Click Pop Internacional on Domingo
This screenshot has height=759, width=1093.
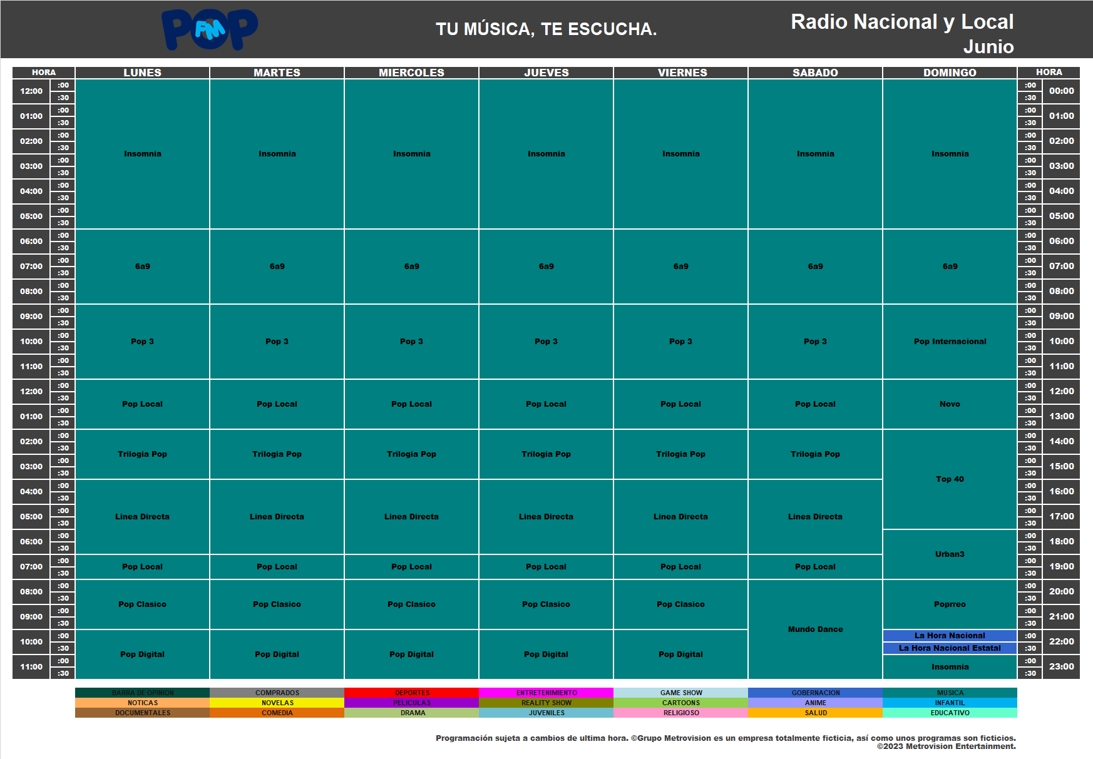(x=950, y=342)
